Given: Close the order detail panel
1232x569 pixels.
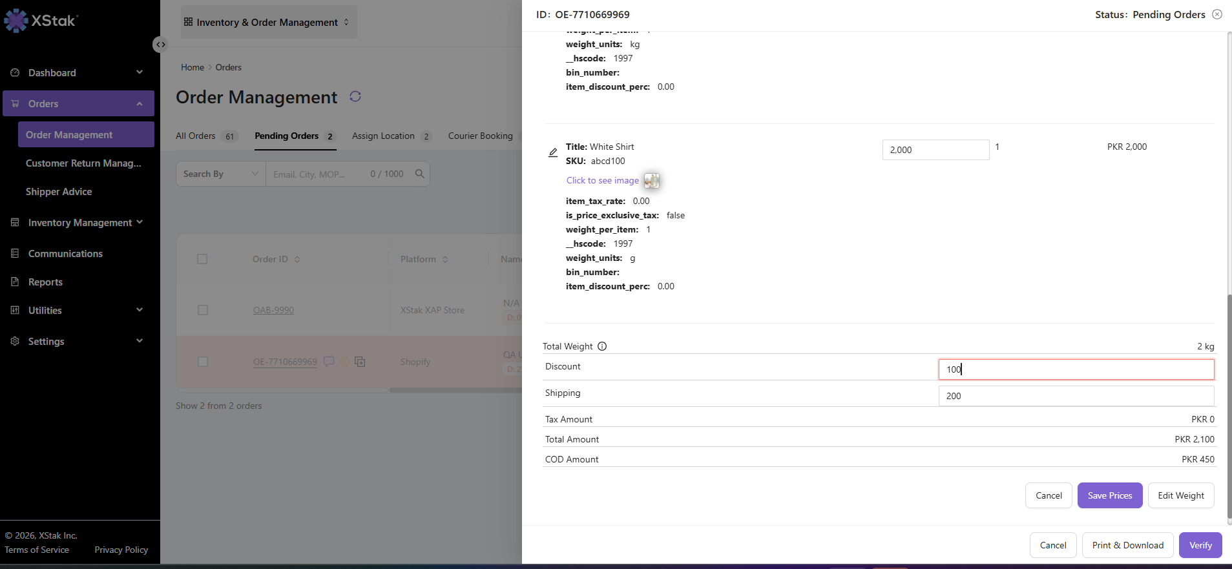Looking at the screenshot, I should [x=1217, y=14].
